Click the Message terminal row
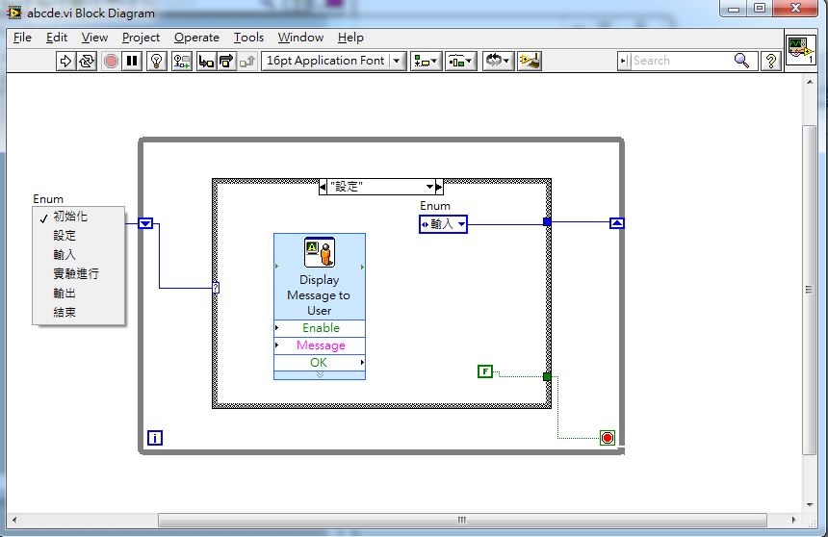The image size is (828, 537). [x=320, y=345]
